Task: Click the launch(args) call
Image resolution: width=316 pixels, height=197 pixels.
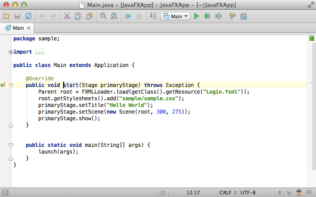Action: tap(58, 152)
